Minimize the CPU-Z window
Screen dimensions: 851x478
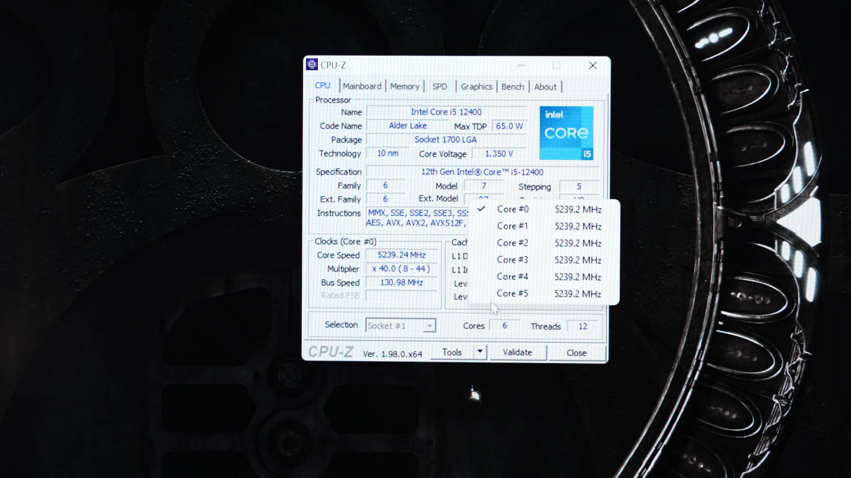pos(520,65)
